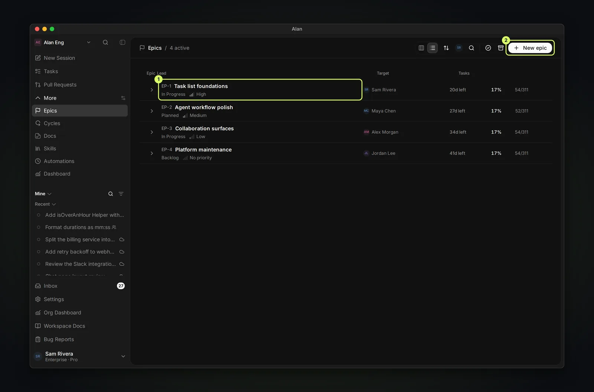This screenshot has height=392, width=594.
Task: Open the Alan Eng workspace switcher
Action: tap(63, 42)
